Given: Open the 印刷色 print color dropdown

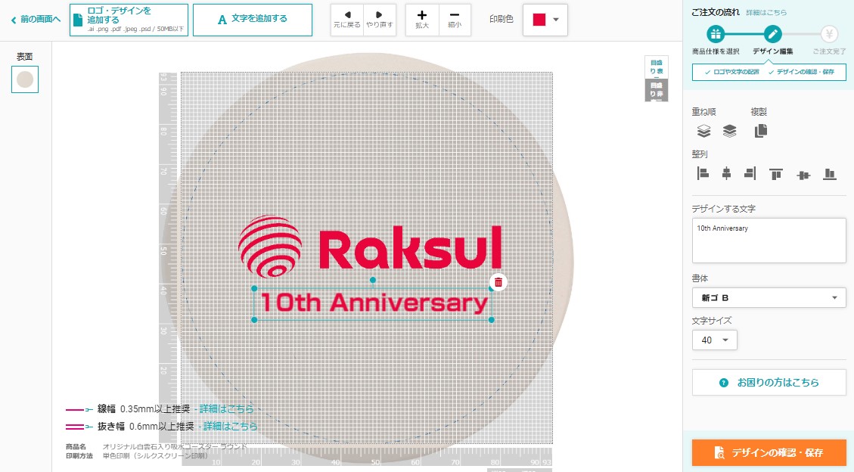Looking at the screenshot, I should [547, 20].
